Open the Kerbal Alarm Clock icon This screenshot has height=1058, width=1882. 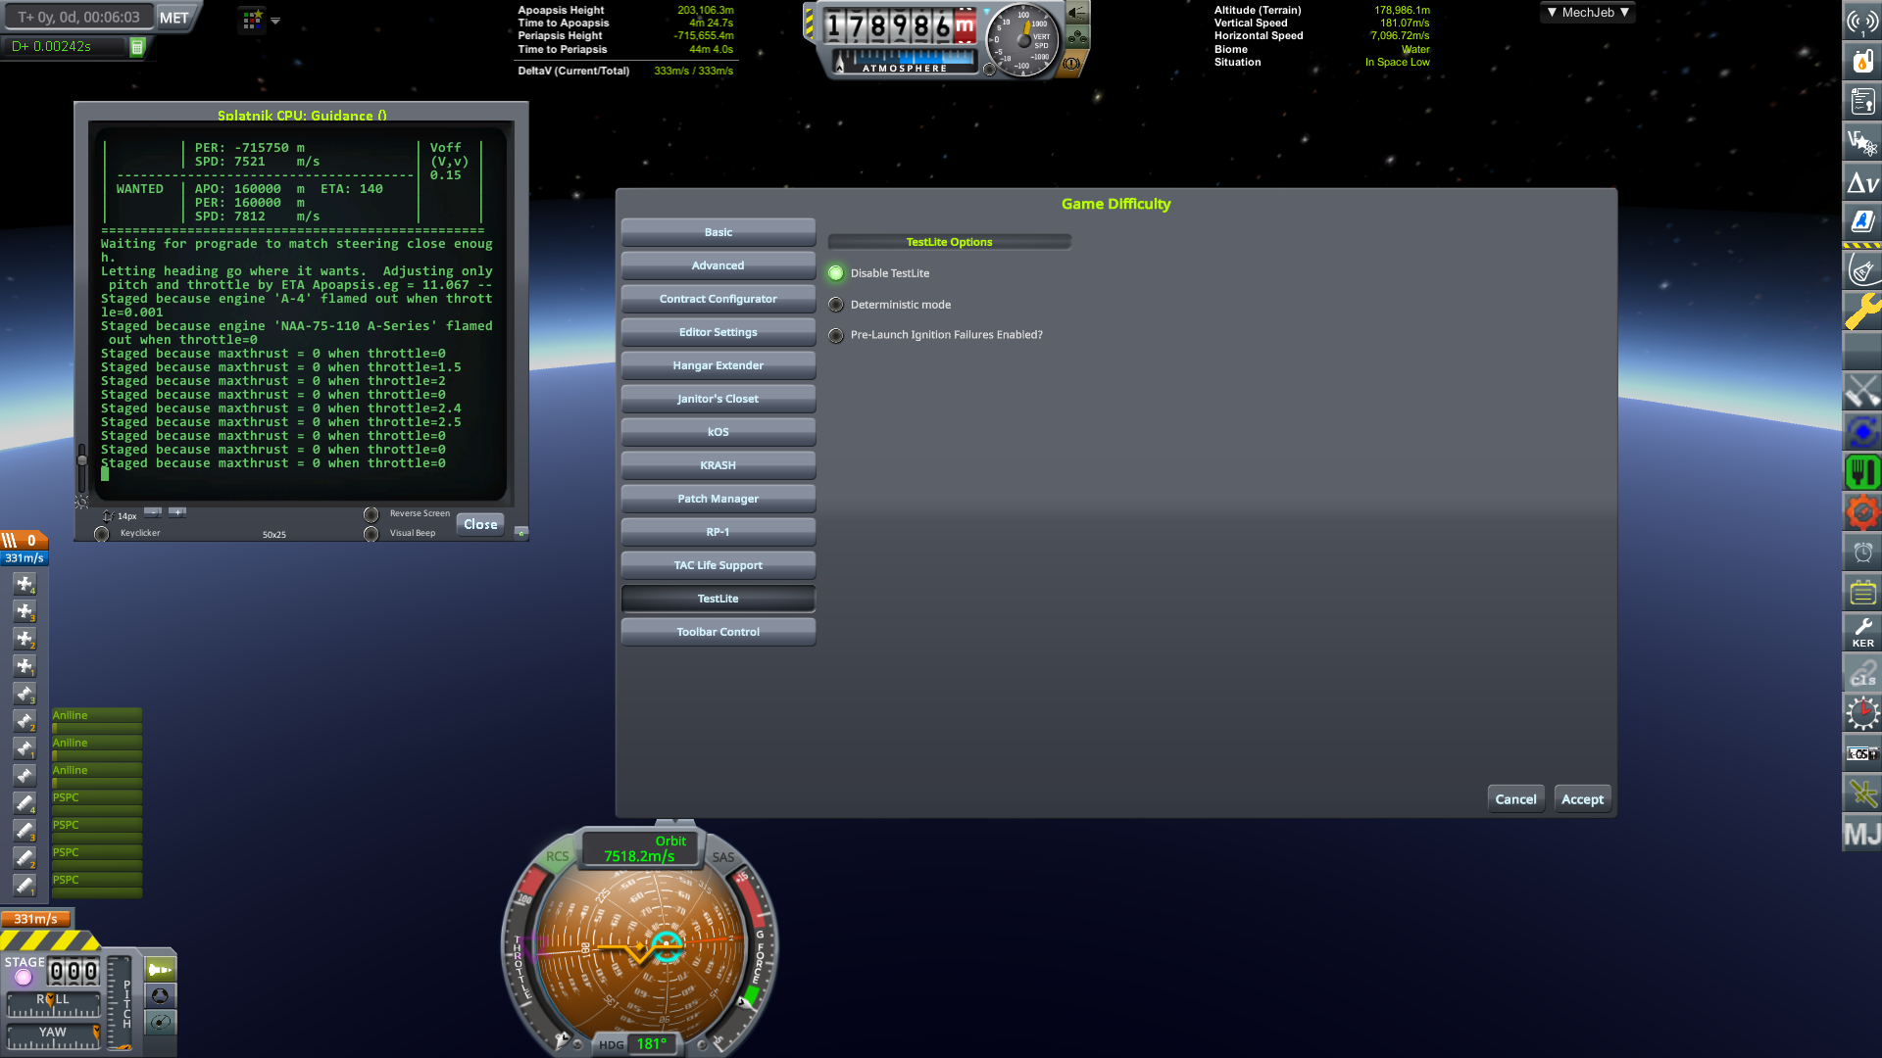point(1862,553)
